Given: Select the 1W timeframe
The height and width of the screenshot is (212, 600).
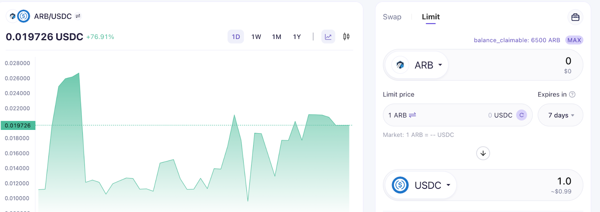Looking at the screenshot, I should 256,37.
